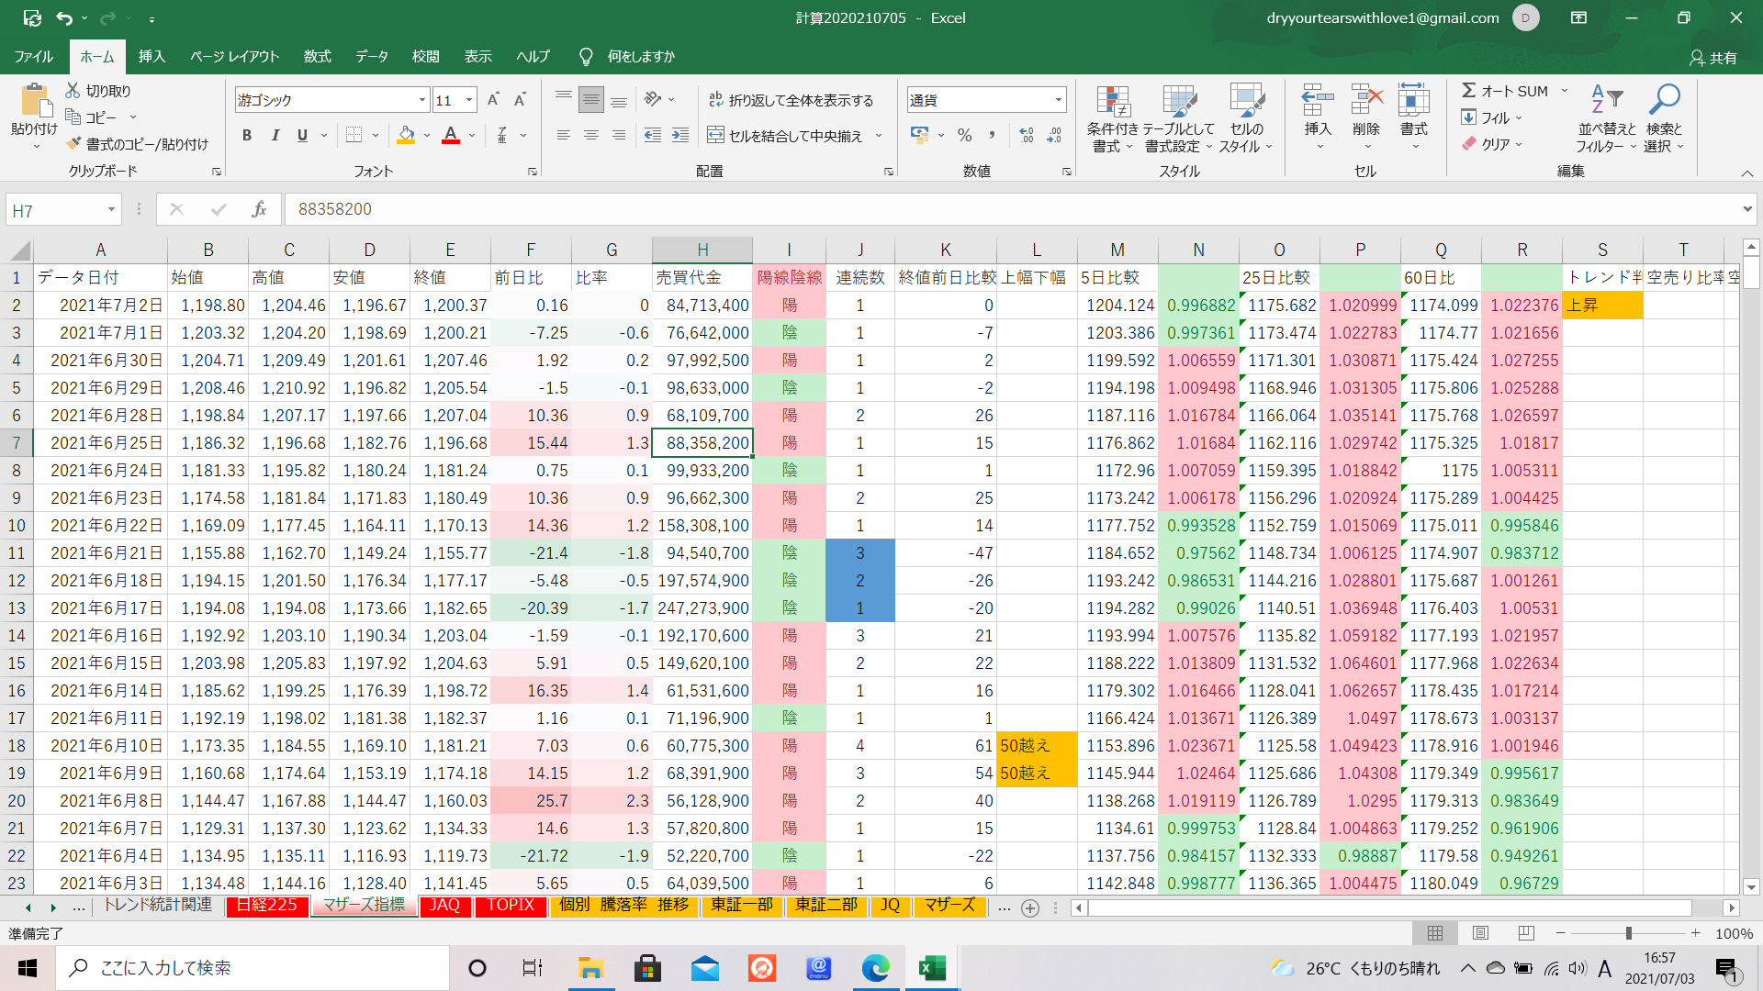Image resolution: width=1763 pixels, height=991 pixels.
Task: Apply fill color with paint bucket icon
Action: coord(406,136)
